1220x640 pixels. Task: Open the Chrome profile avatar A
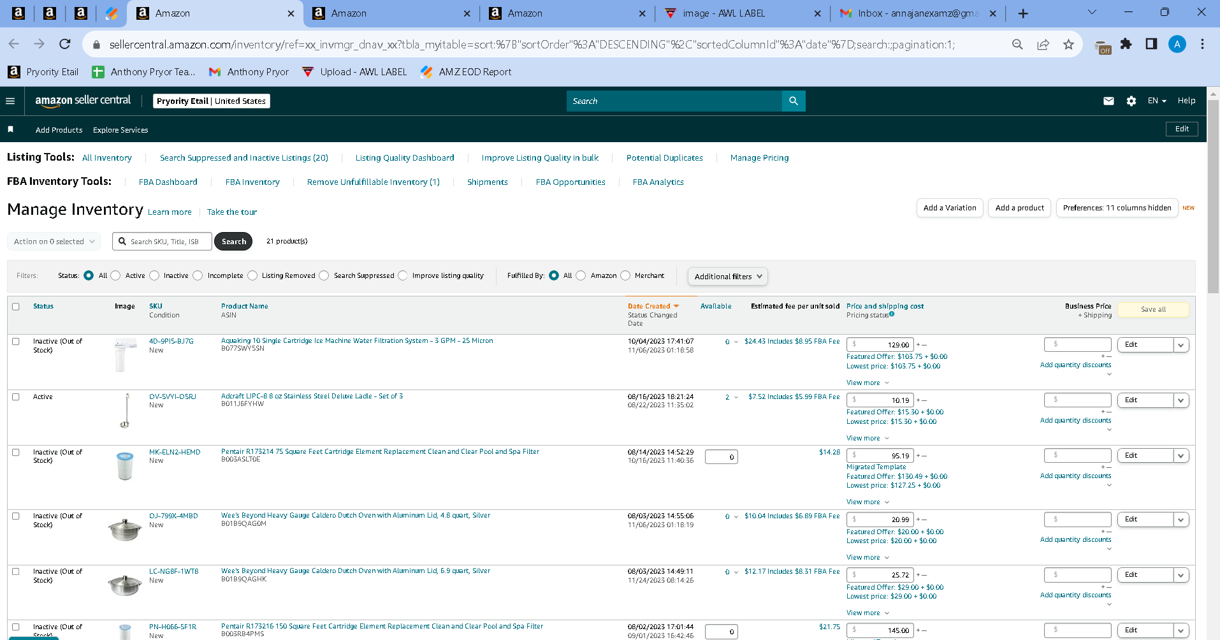(1177, 44)
